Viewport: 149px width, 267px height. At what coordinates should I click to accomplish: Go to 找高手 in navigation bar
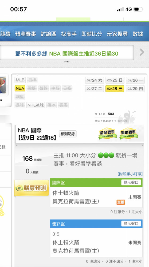coord(69,34)
